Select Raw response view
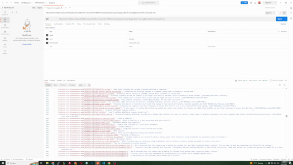Image resolution: width=293 pixels, height=165 pixels. tap(55, 85)
